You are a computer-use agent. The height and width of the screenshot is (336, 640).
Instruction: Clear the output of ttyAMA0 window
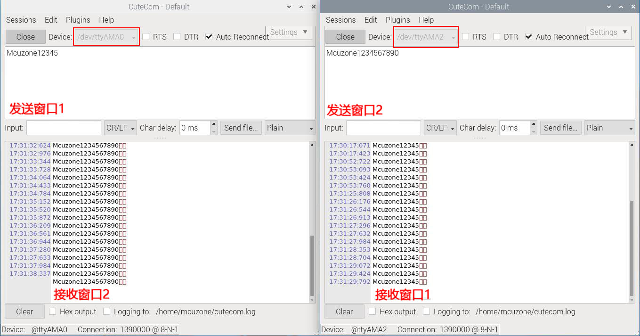click(24, 311)
